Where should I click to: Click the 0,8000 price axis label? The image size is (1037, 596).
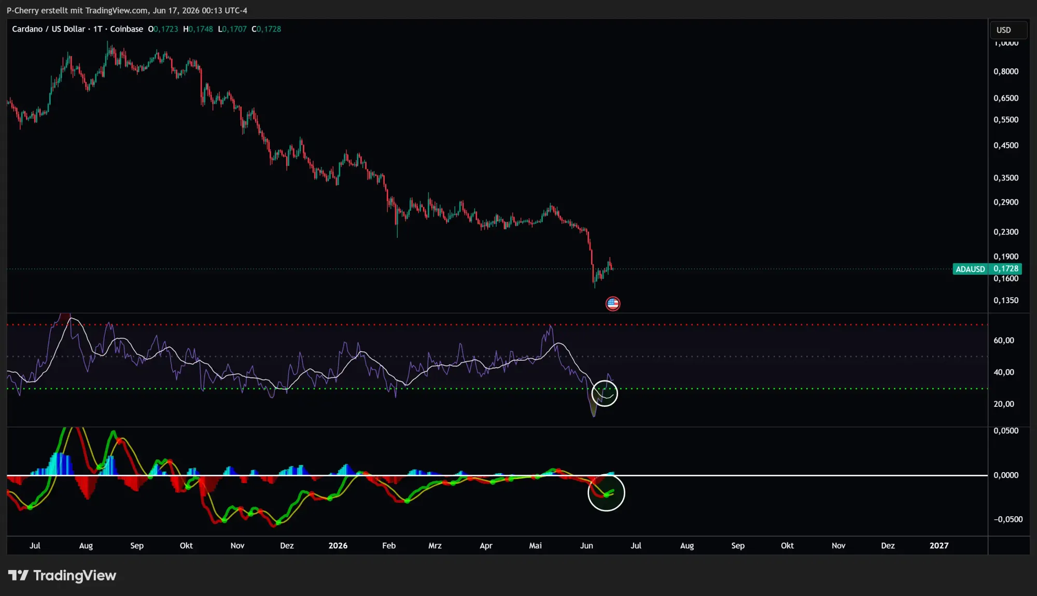[1006, 72]
